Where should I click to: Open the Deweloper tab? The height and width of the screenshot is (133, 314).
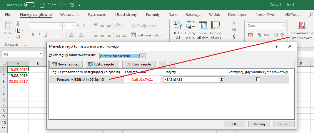237,14
